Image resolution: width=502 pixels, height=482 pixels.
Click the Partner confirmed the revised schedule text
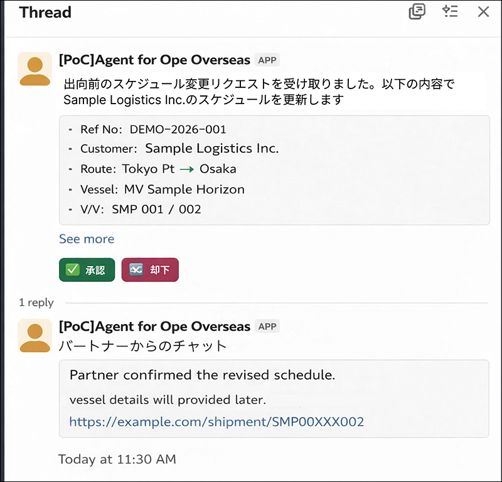(x=202, y=375)
